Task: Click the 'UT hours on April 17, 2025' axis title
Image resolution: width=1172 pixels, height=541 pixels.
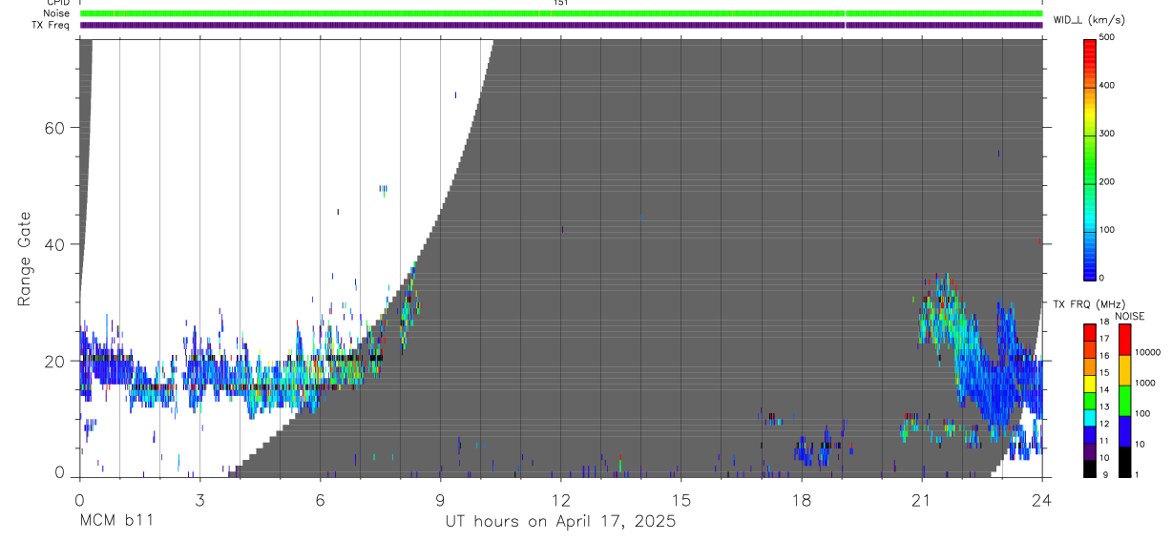Action: click(x=560, y=522)
